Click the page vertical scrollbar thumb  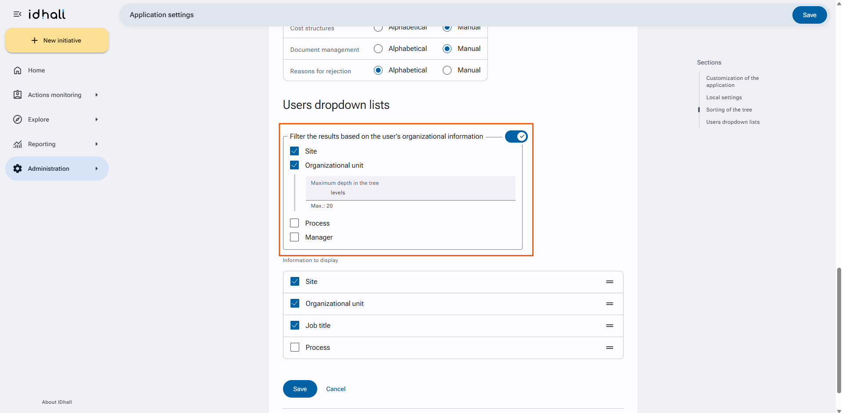[839, 330]
